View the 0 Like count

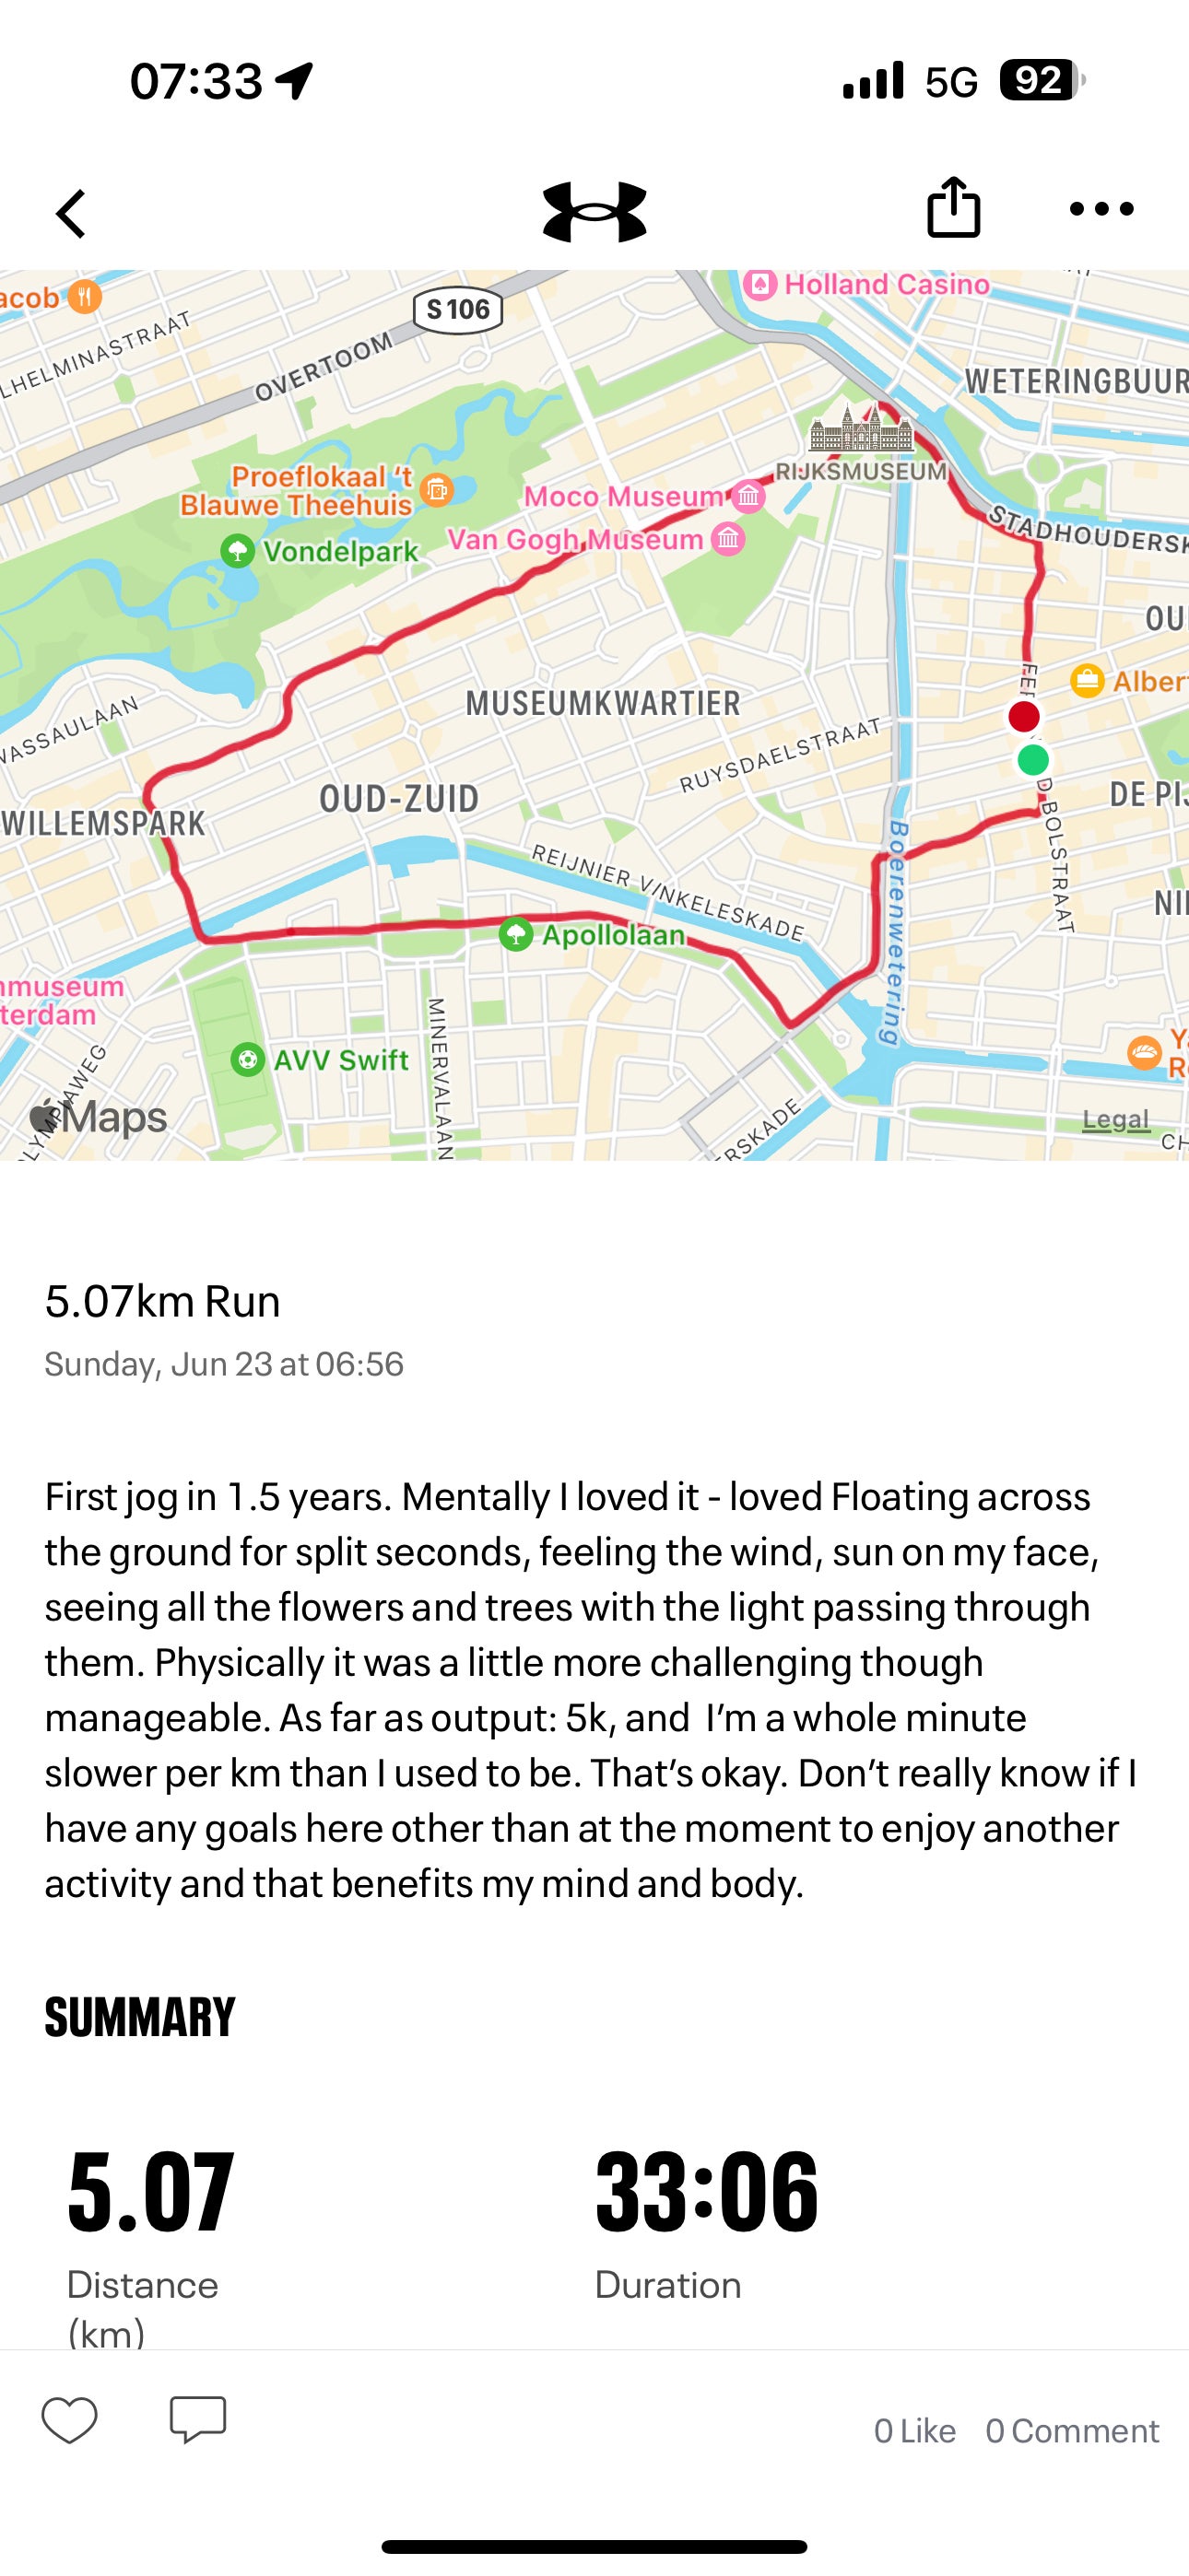913,2431
